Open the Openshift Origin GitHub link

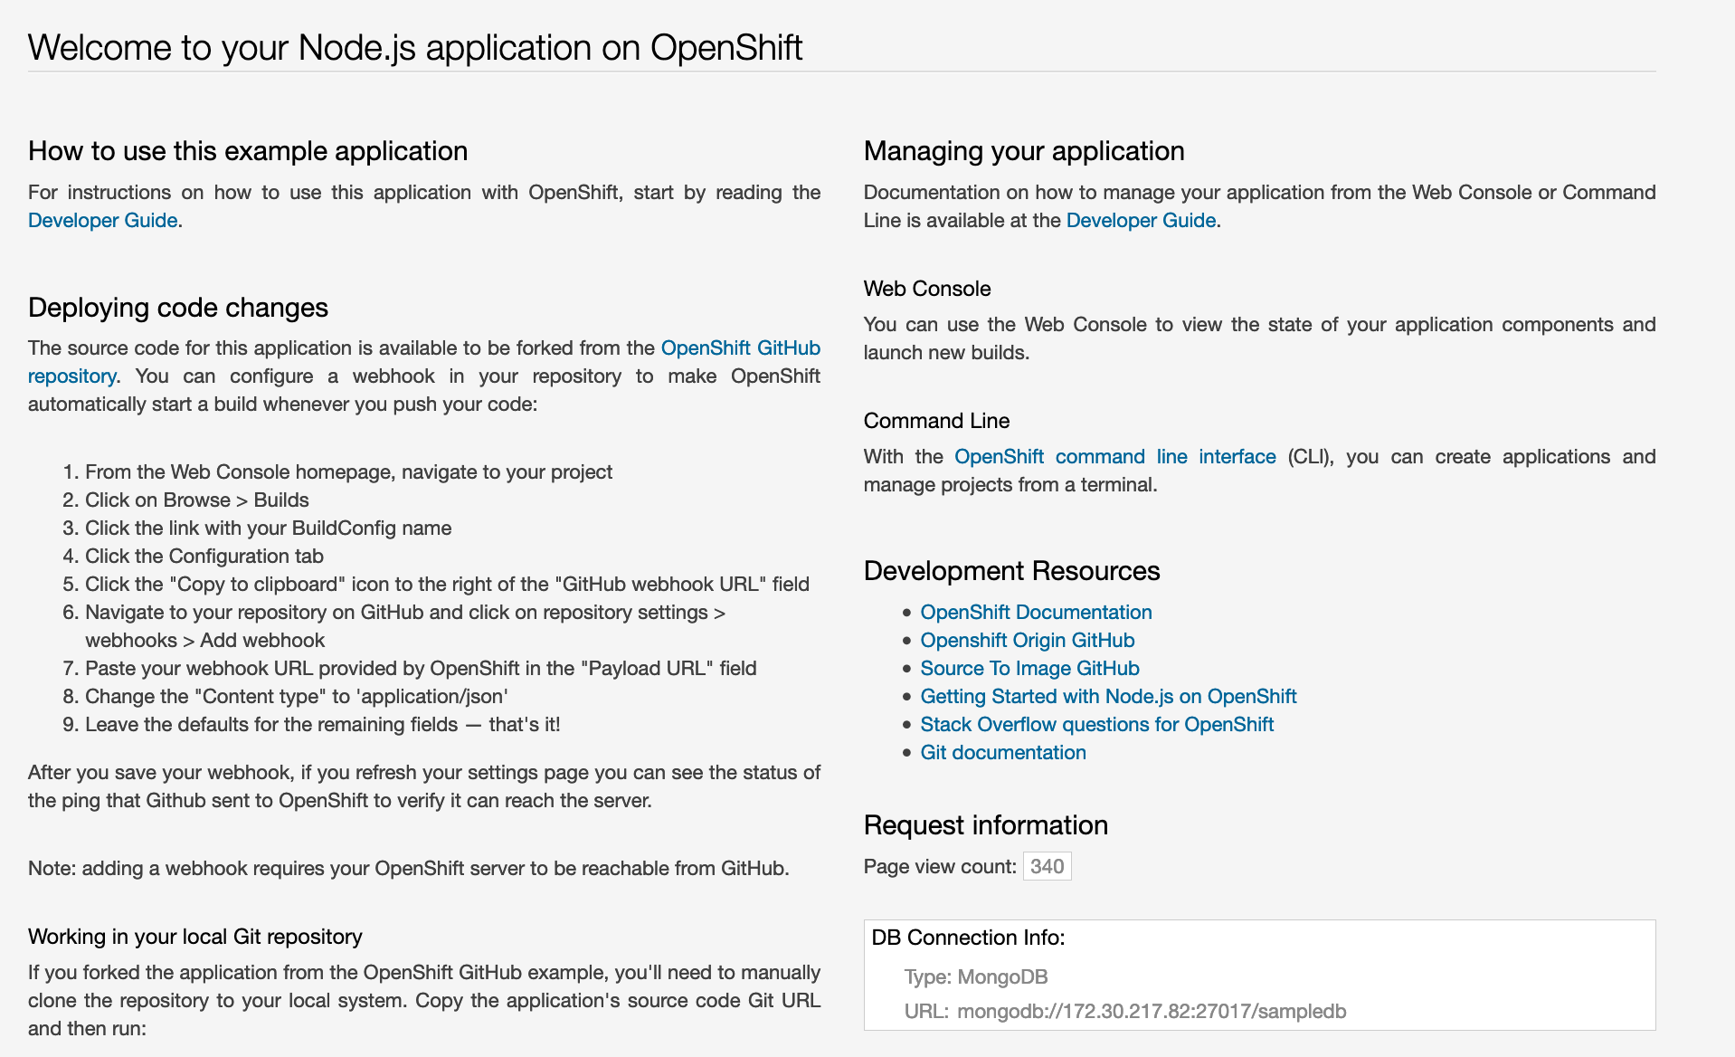pos(1027,640)
